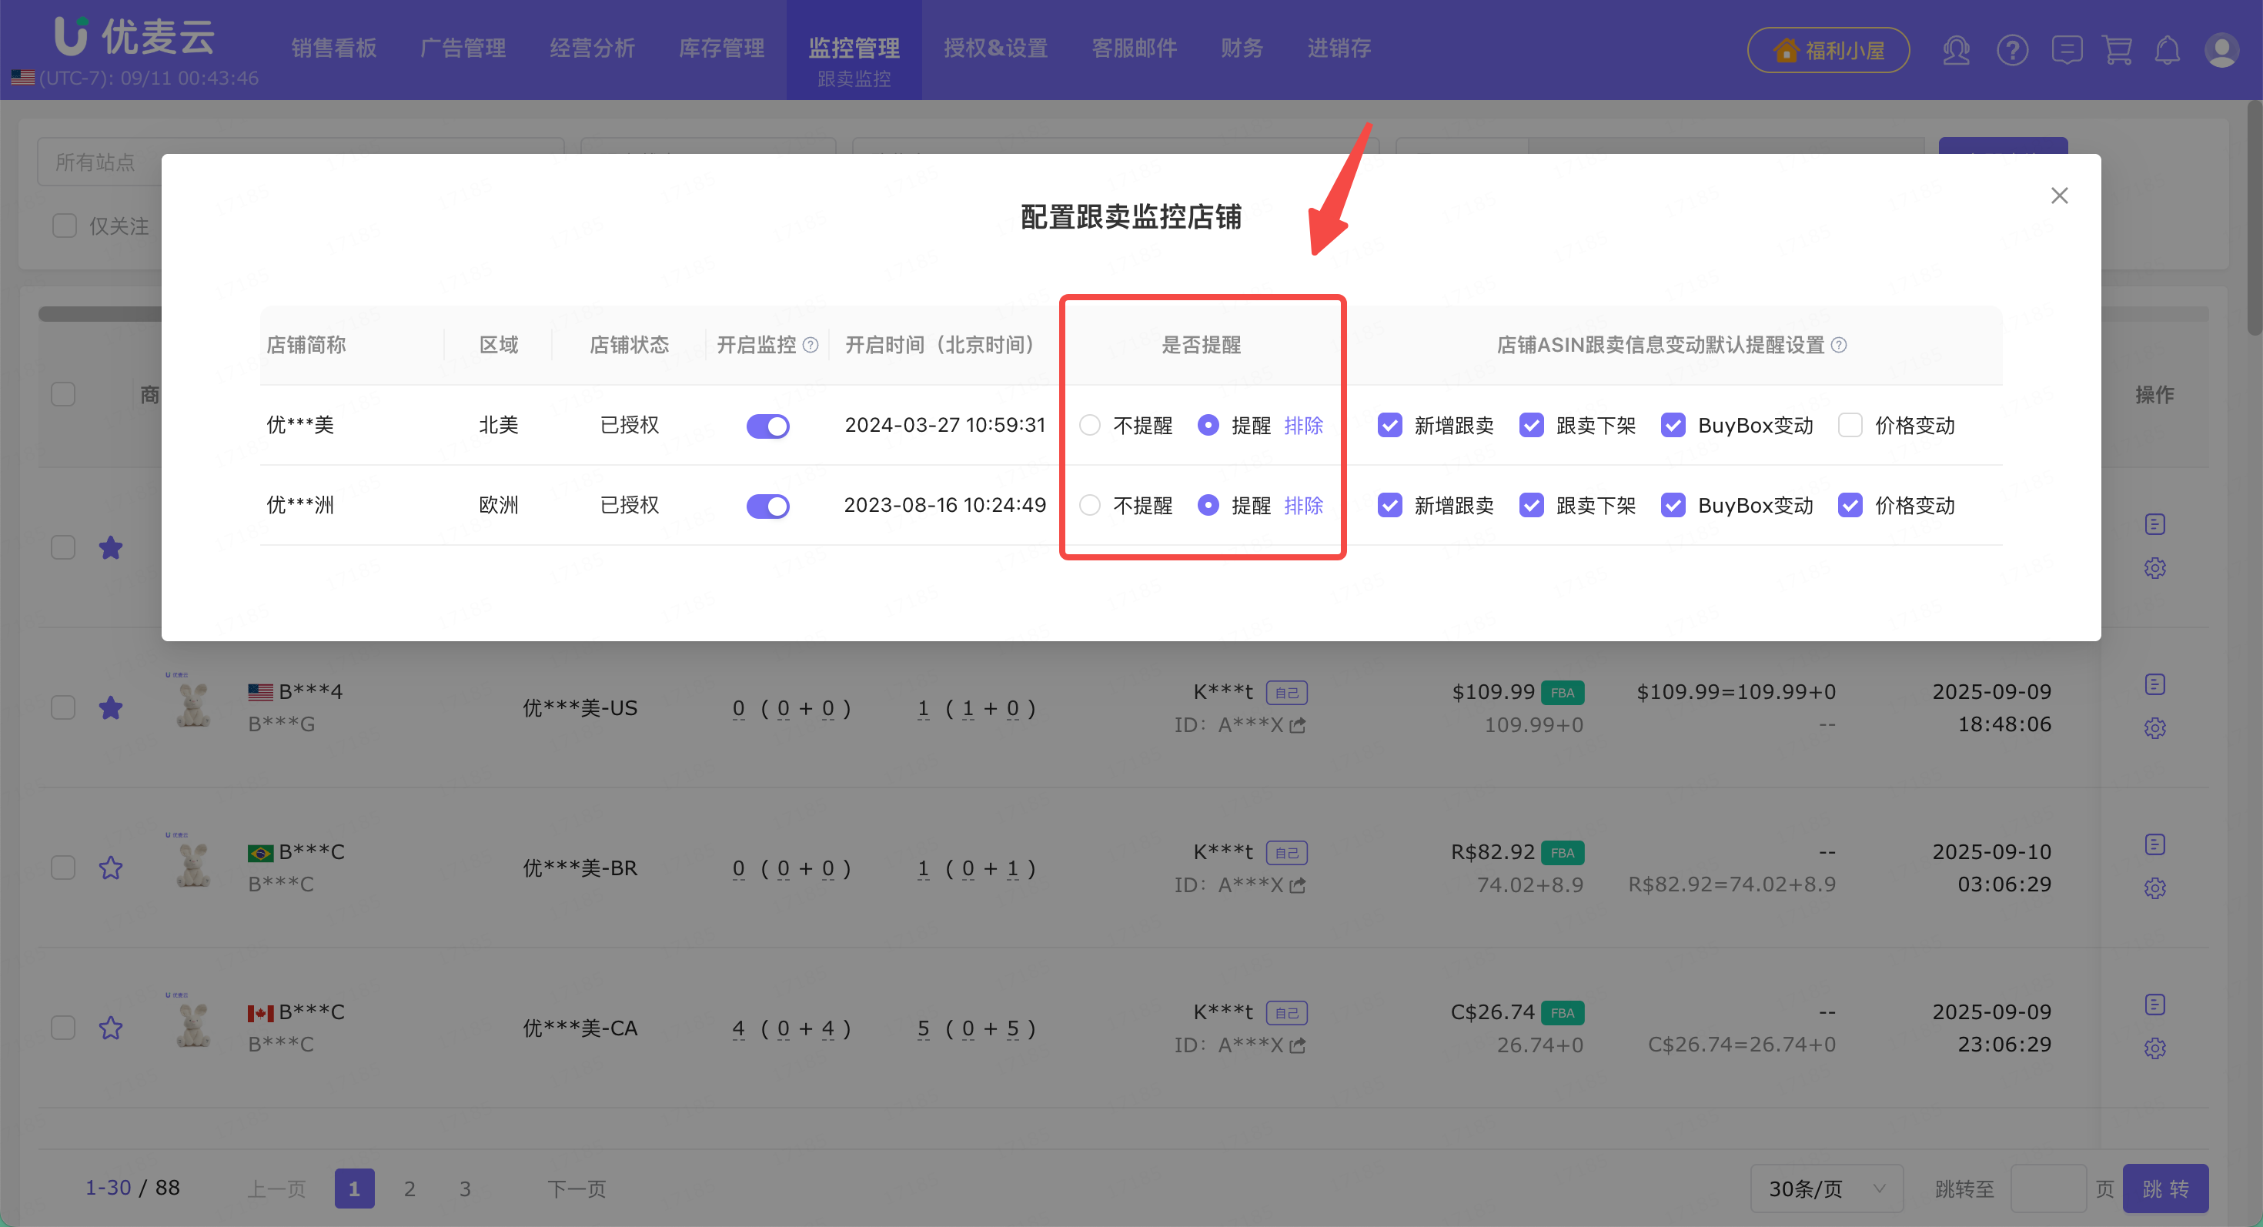The height and width of the screenshot is (1227, 2263).
Task: Open 进销存 menu
Action: 1339,48
